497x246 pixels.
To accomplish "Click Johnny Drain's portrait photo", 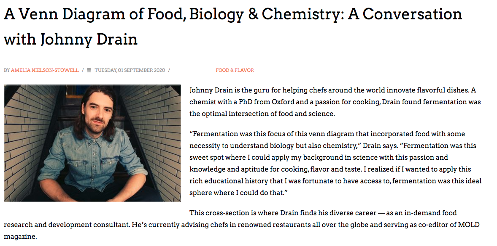I will (x=92, y=143).
